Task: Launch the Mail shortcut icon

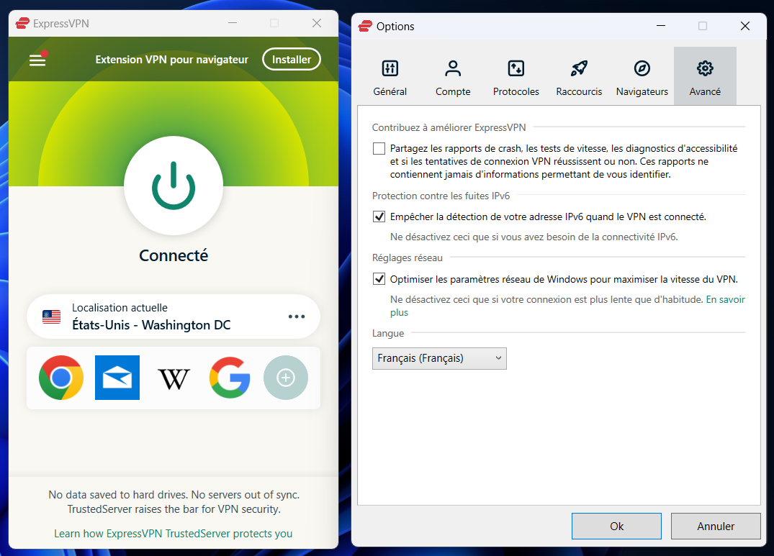Action: click(117, 378)
